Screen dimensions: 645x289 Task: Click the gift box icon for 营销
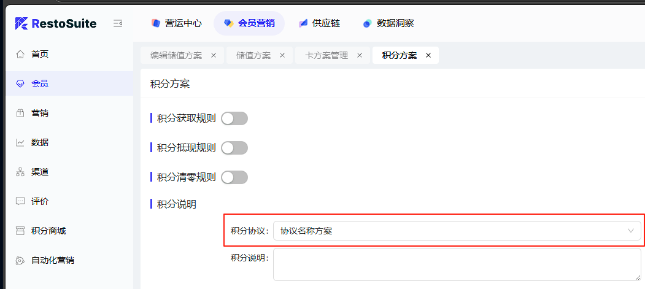click(x=20, y=113)
